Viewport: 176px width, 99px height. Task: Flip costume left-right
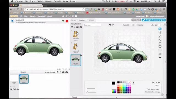point(152,25)
